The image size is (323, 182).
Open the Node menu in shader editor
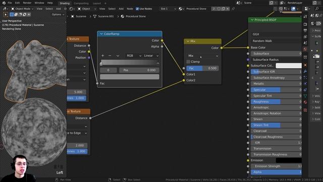[x=130, y=9]
